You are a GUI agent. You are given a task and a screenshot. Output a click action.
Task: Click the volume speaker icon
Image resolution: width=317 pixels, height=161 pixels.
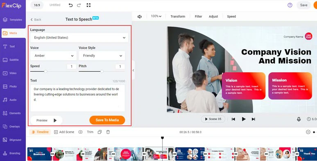(140, 16)
